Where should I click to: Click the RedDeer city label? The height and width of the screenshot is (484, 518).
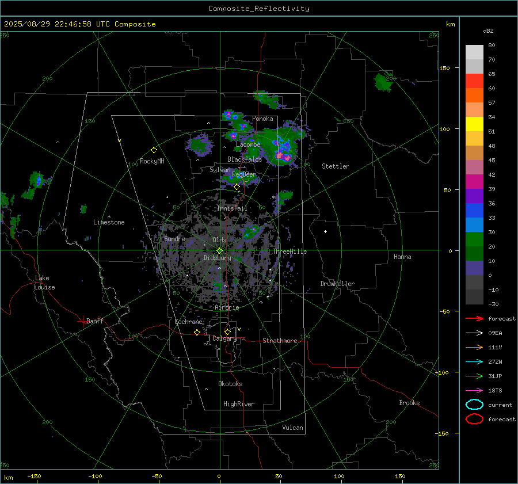[244, 174]
